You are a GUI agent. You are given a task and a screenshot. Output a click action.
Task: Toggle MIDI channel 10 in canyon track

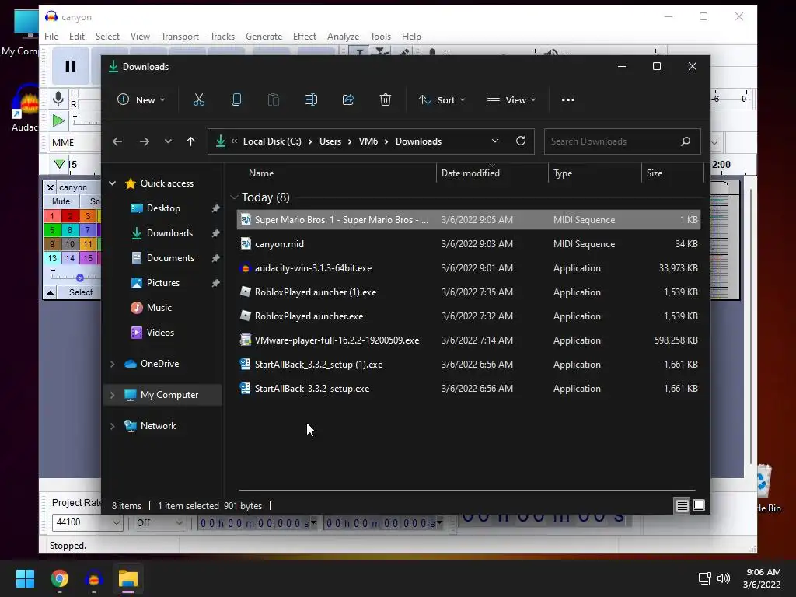tap(70, 244)
